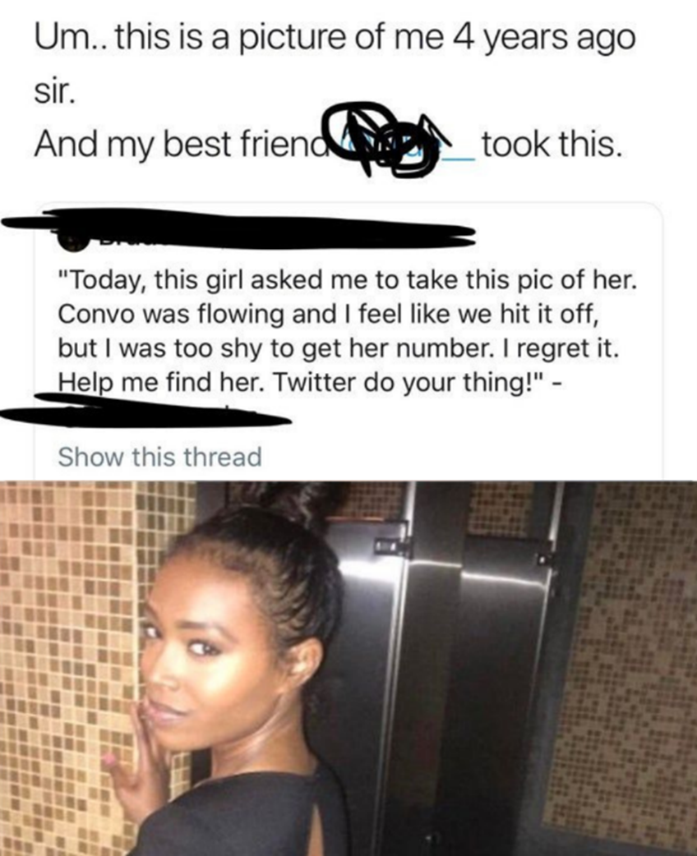Open the "Show this thread" link

[x=160, y=457]
